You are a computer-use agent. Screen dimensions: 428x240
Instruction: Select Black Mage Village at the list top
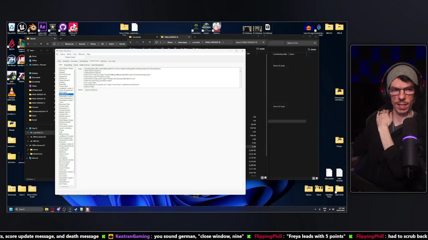coord(66,68)
